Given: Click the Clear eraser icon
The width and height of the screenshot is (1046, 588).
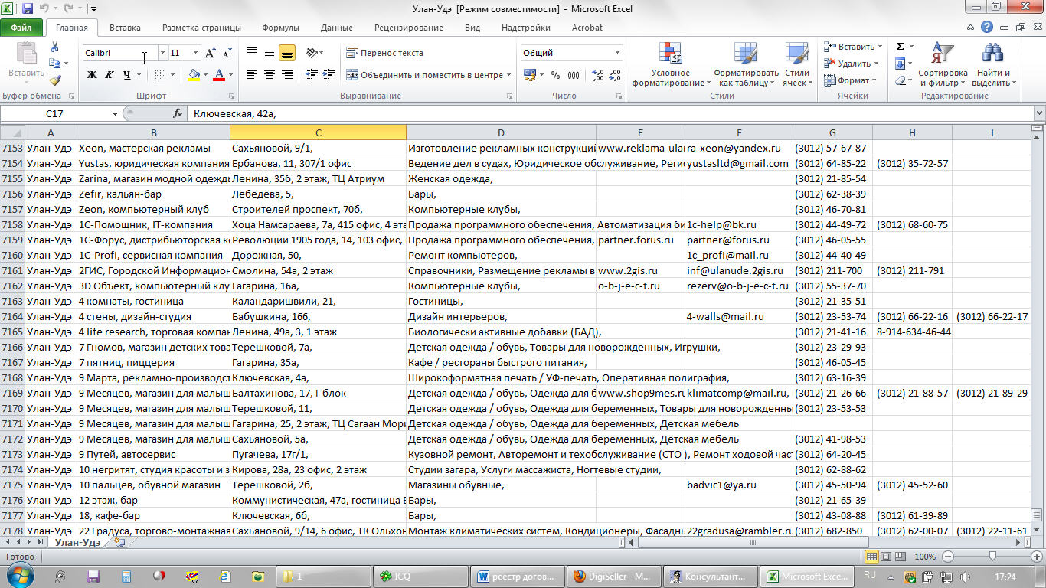Looking at the screenshot, I should [900, 80].
